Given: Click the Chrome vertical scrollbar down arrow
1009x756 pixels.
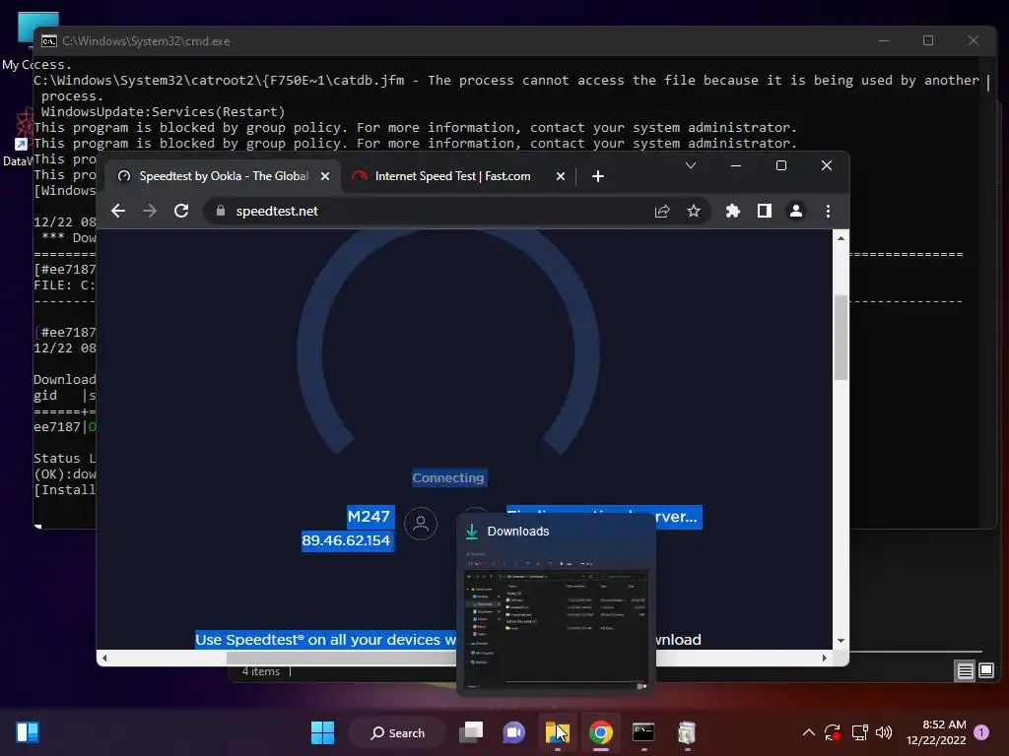Looking at the screenshot, I should point(841,641).
